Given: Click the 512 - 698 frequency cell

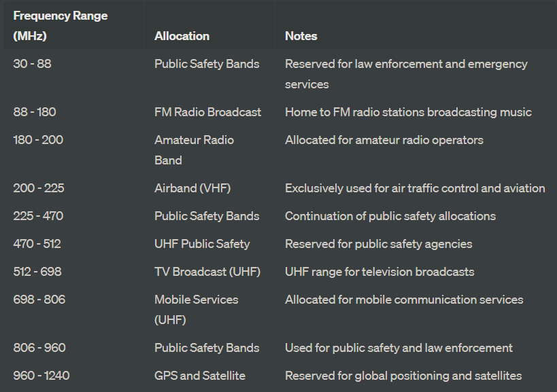Looking at the screenshot, I should pyautogui.click(x=37, y=272).
